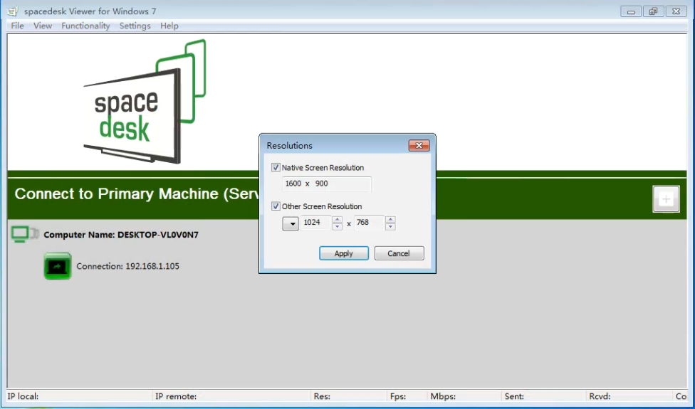Open the Functionality menu
Screen dimensions: 695x409
tap(85, 26)
